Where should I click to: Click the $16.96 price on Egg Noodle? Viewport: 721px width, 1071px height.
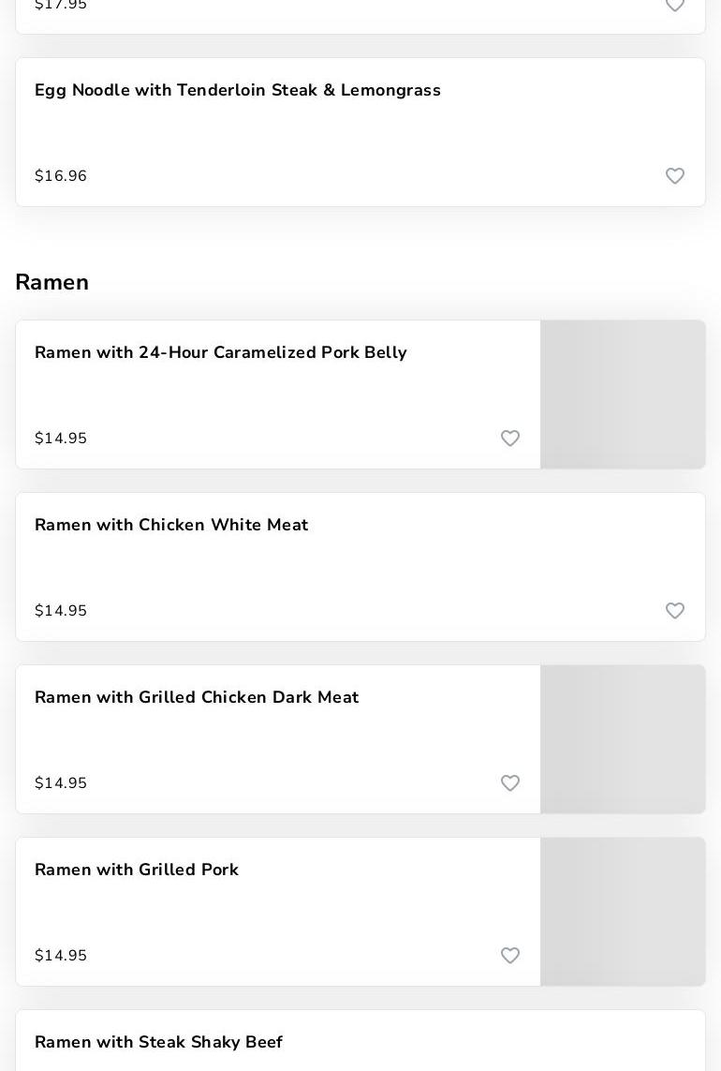61,176
